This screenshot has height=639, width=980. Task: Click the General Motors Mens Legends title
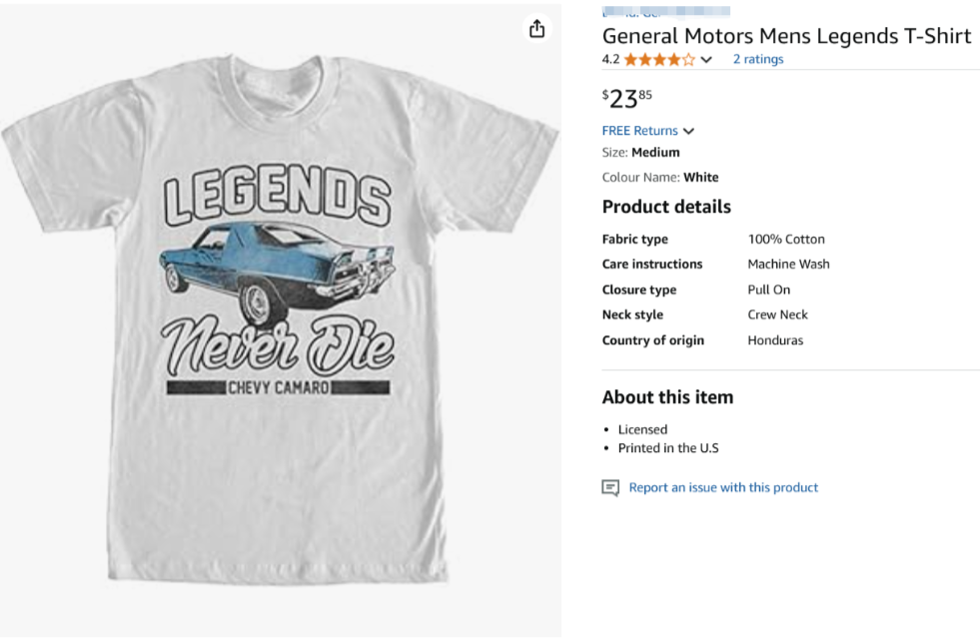point(786,36)
